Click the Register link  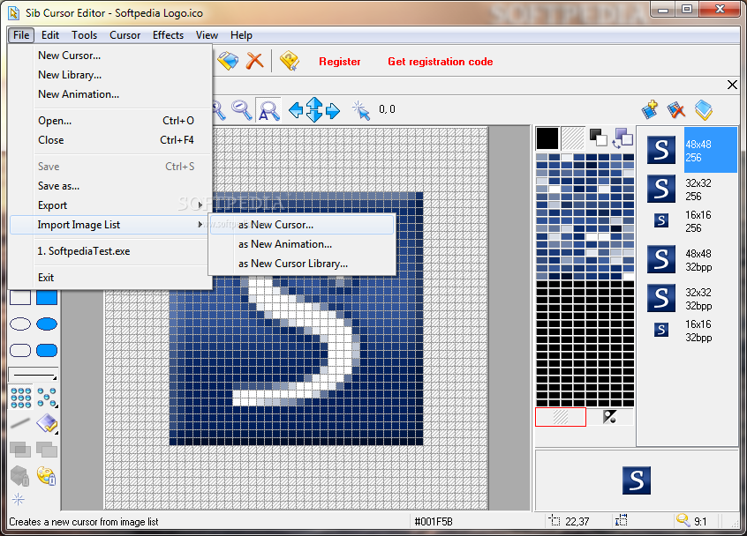coord(340,62)
